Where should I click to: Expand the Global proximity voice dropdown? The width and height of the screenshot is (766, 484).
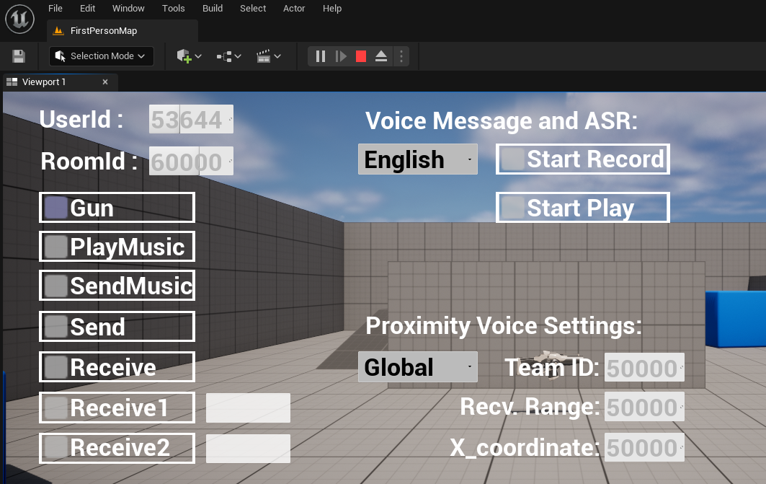click(417, 367)
